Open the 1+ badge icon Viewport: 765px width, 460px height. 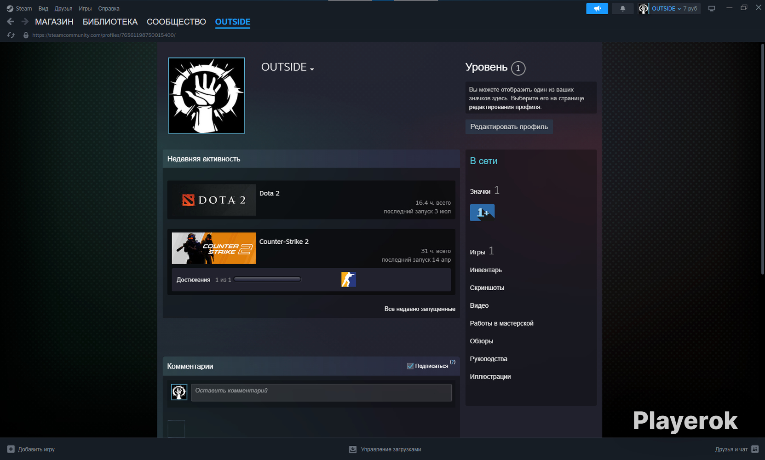pyautogui.click(x=482, y=213)
